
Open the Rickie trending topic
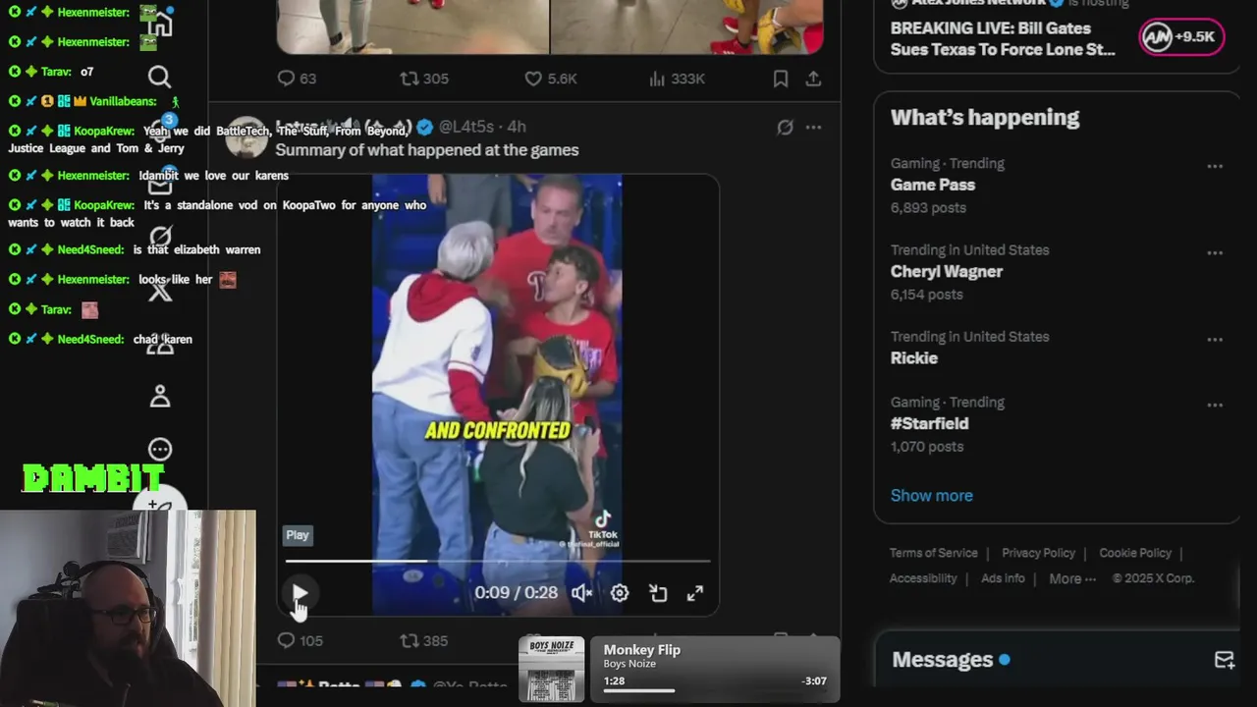(x=914, y=357)
